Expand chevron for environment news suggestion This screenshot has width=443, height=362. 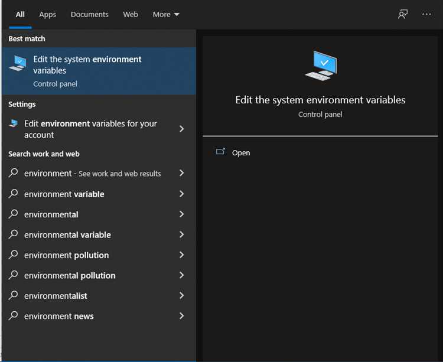click(182, 316)
